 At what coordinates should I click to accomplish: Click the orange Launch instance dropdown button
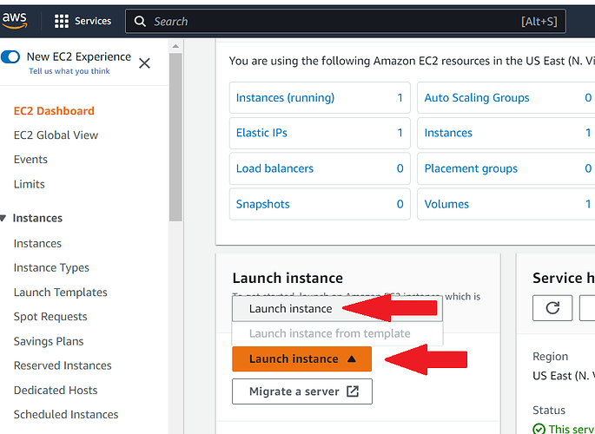point(301,358)
